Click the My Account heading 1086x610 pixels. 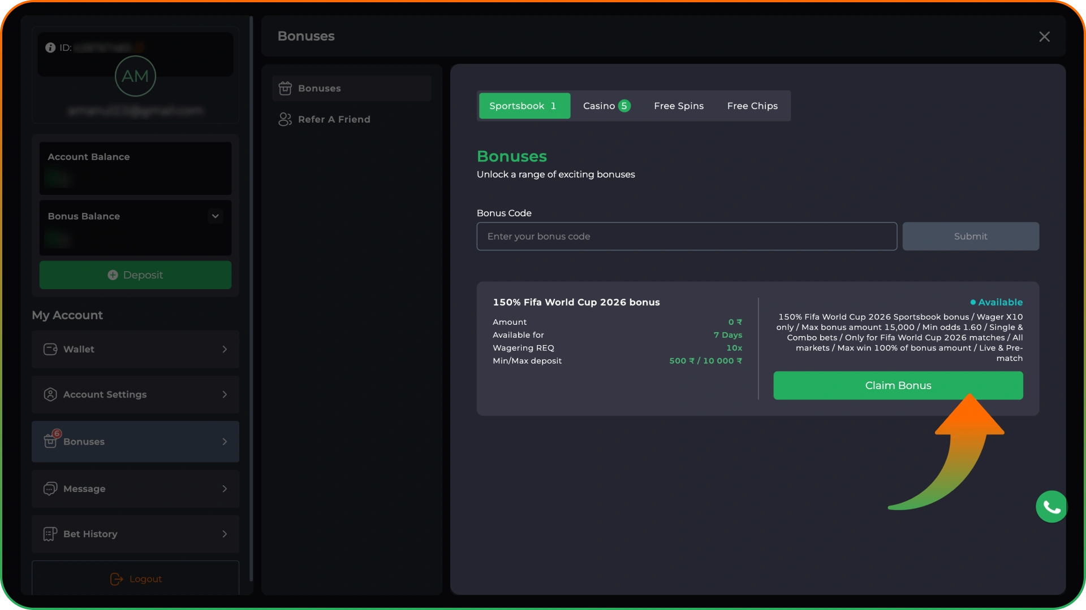[x=67, y=316]
